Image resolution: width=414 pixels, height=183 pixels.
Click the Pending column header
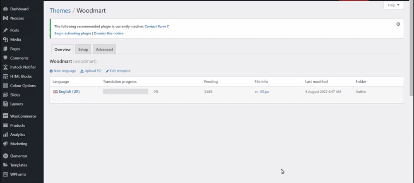[x=211, y=82]
